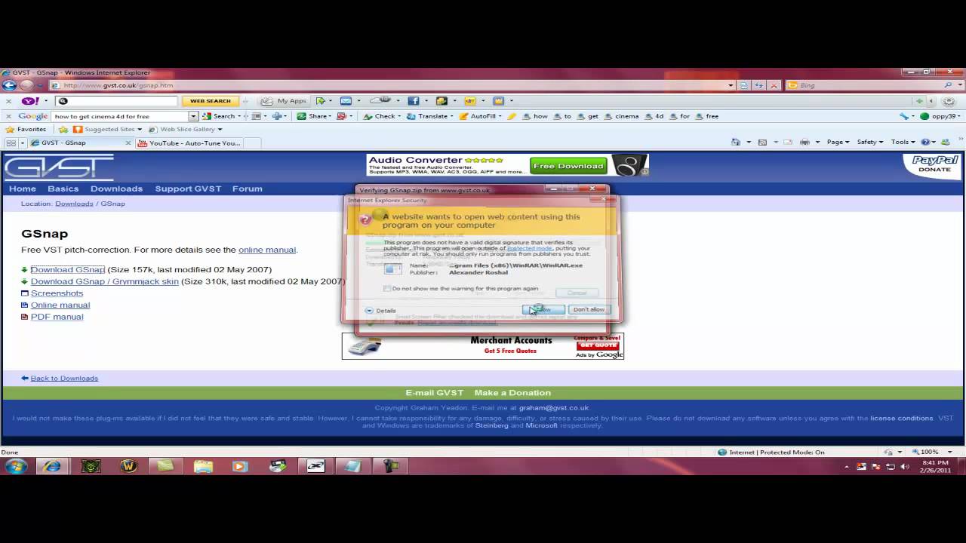
Task: Click the Compatibility View icon in address bar
Action: [x=744, y=85]
